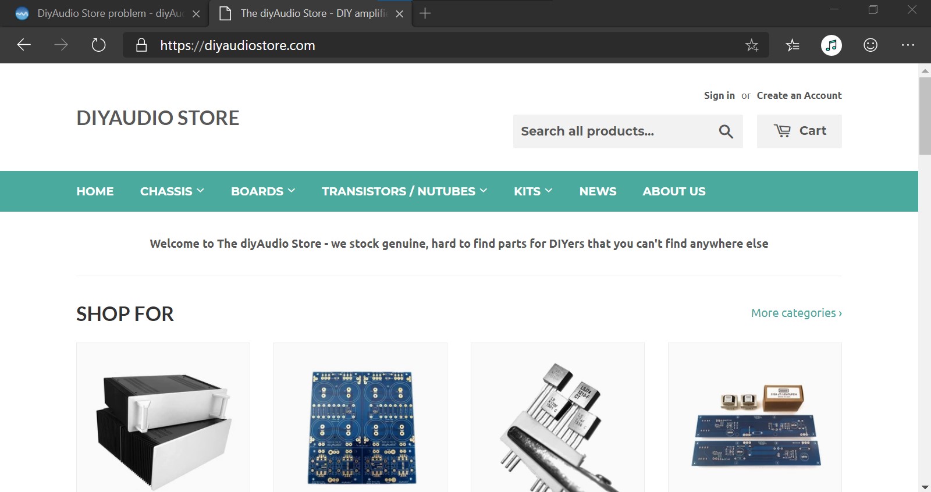This screenshot has width=931, height=492.
Task: Open the Cart button
Action: [799, 131]
